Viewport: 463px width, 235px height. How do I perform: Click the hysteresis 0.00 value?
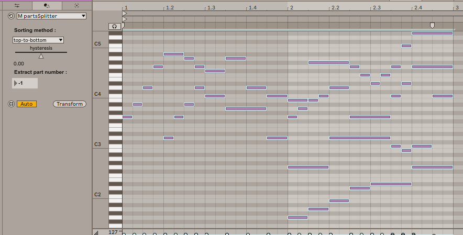19,63
